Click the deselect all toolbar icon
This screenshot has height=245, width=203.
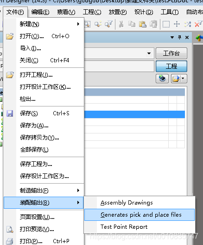pos(188,24)
